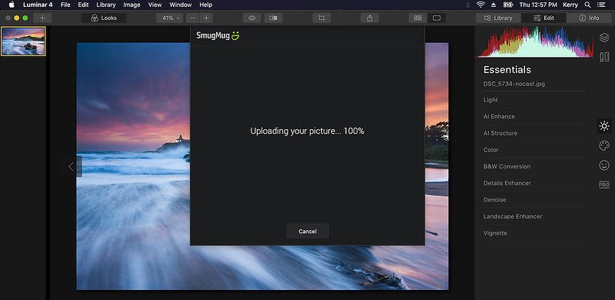615x300 pixels.
Task: Select the Creative palette icon
Action: point(604,145)
